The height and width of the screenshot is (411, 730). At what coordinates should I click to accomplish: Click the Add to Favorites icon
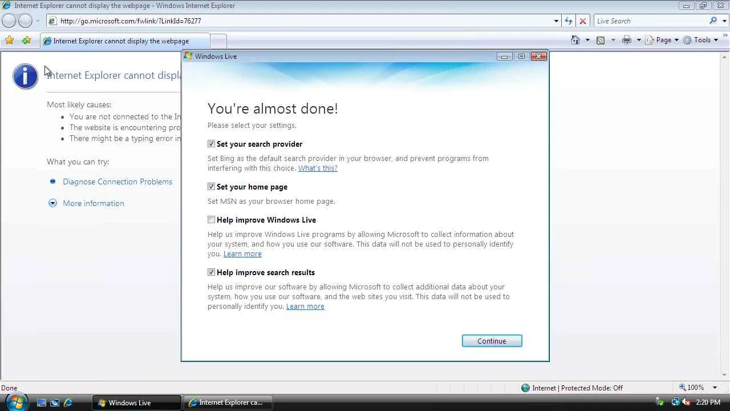click(26, 41)
